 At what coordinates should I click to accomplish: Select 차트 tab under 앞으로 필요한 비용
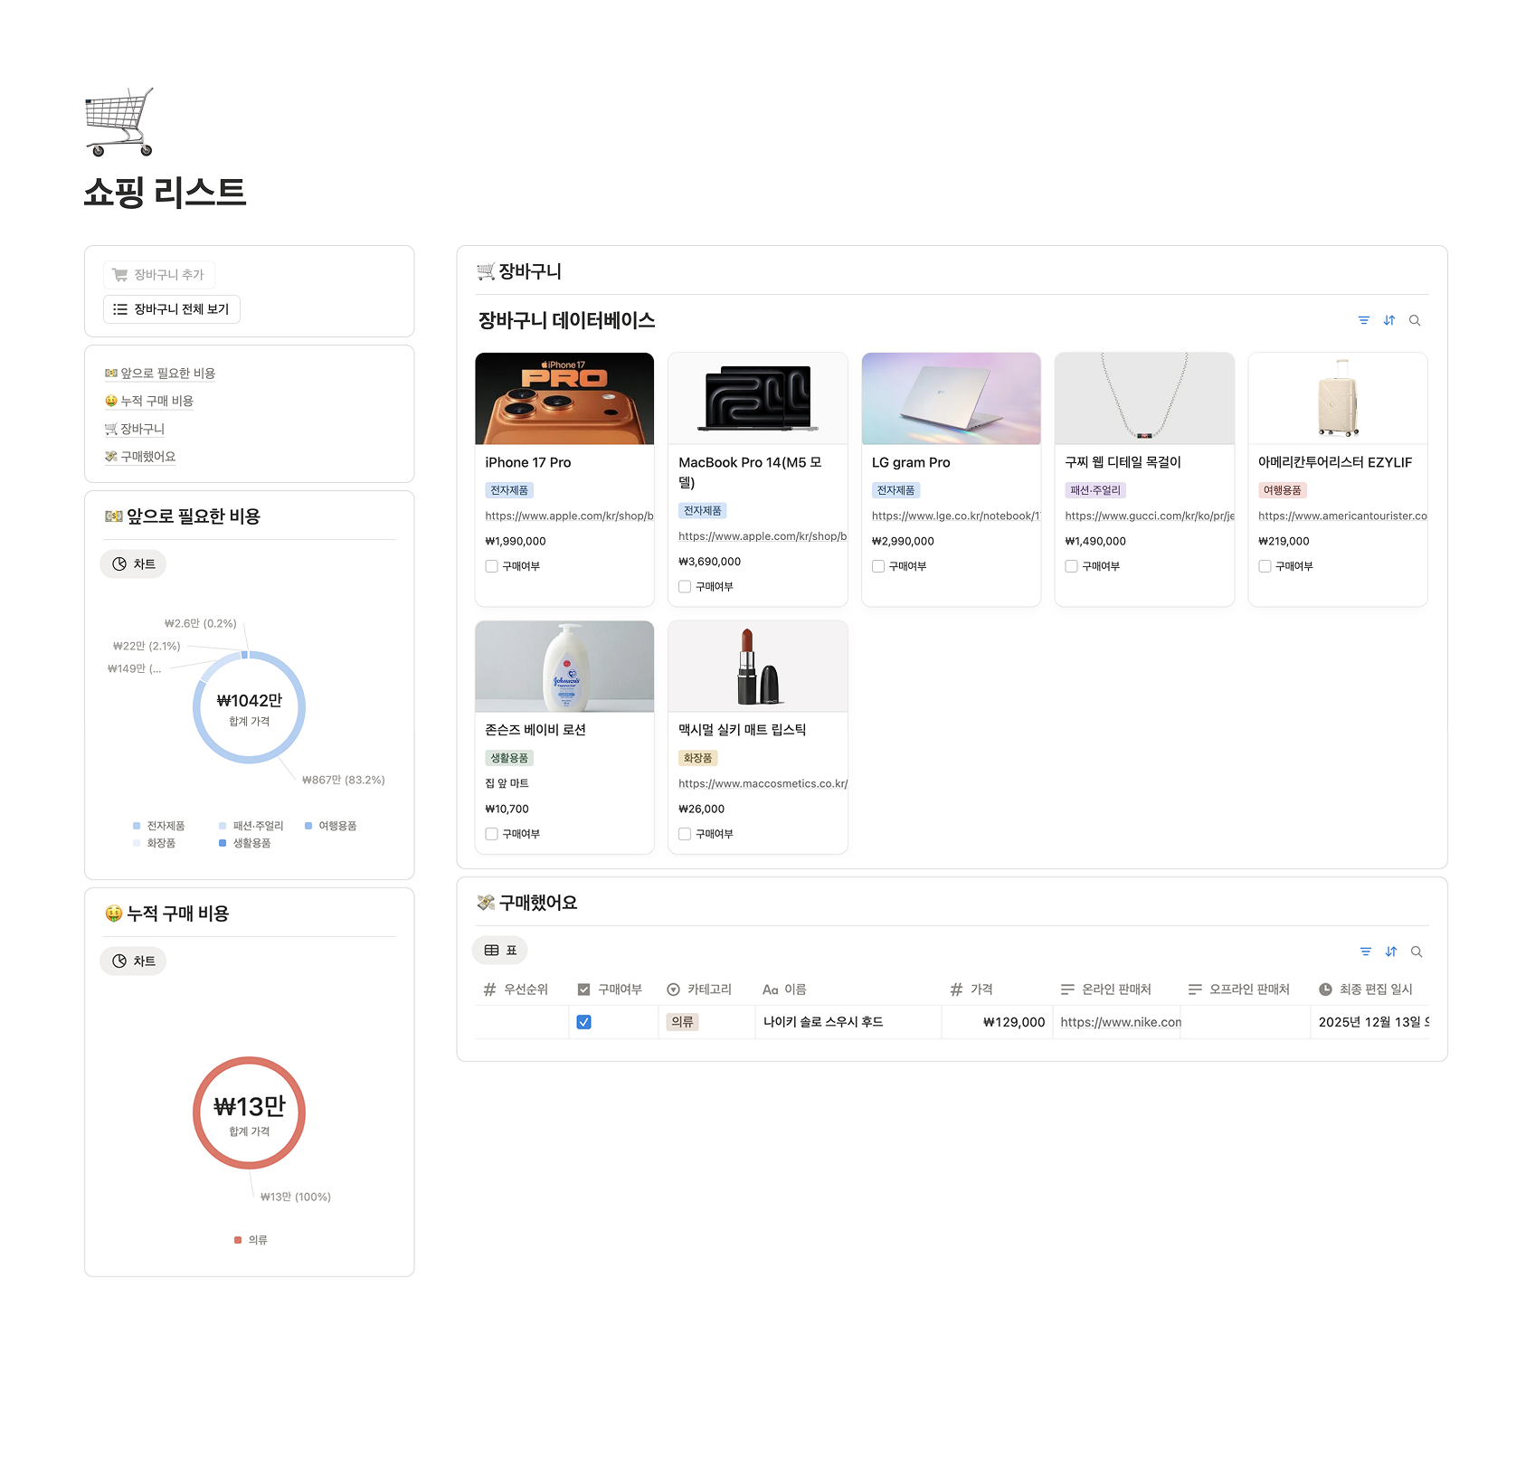(x=133, y=564)
